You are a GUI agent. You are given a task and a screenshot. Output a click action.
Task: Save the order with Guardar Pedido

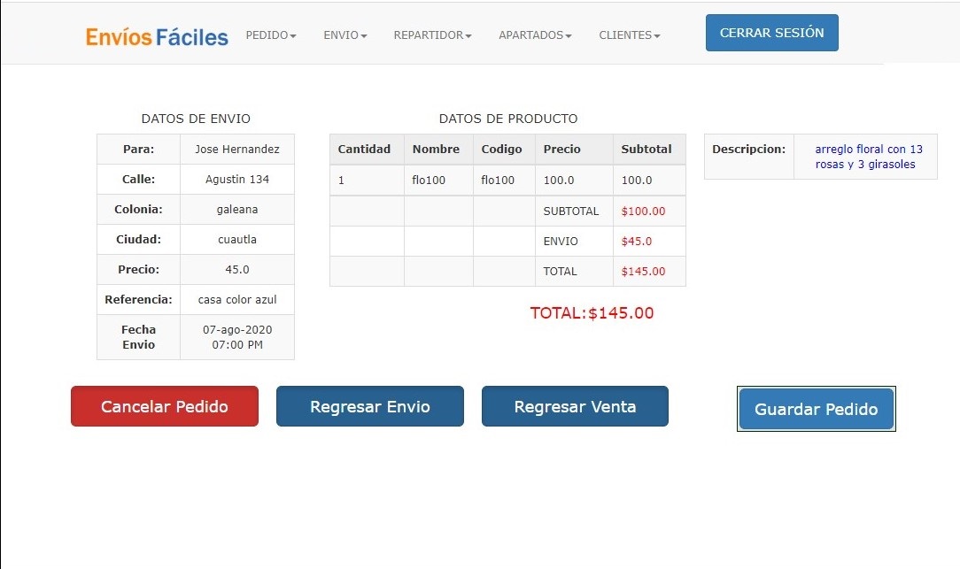pyautogui.click(x=816, y=409)
